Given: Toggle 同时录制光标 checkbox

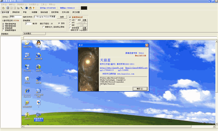Looking at the screenshot, I should coord(3,26).
